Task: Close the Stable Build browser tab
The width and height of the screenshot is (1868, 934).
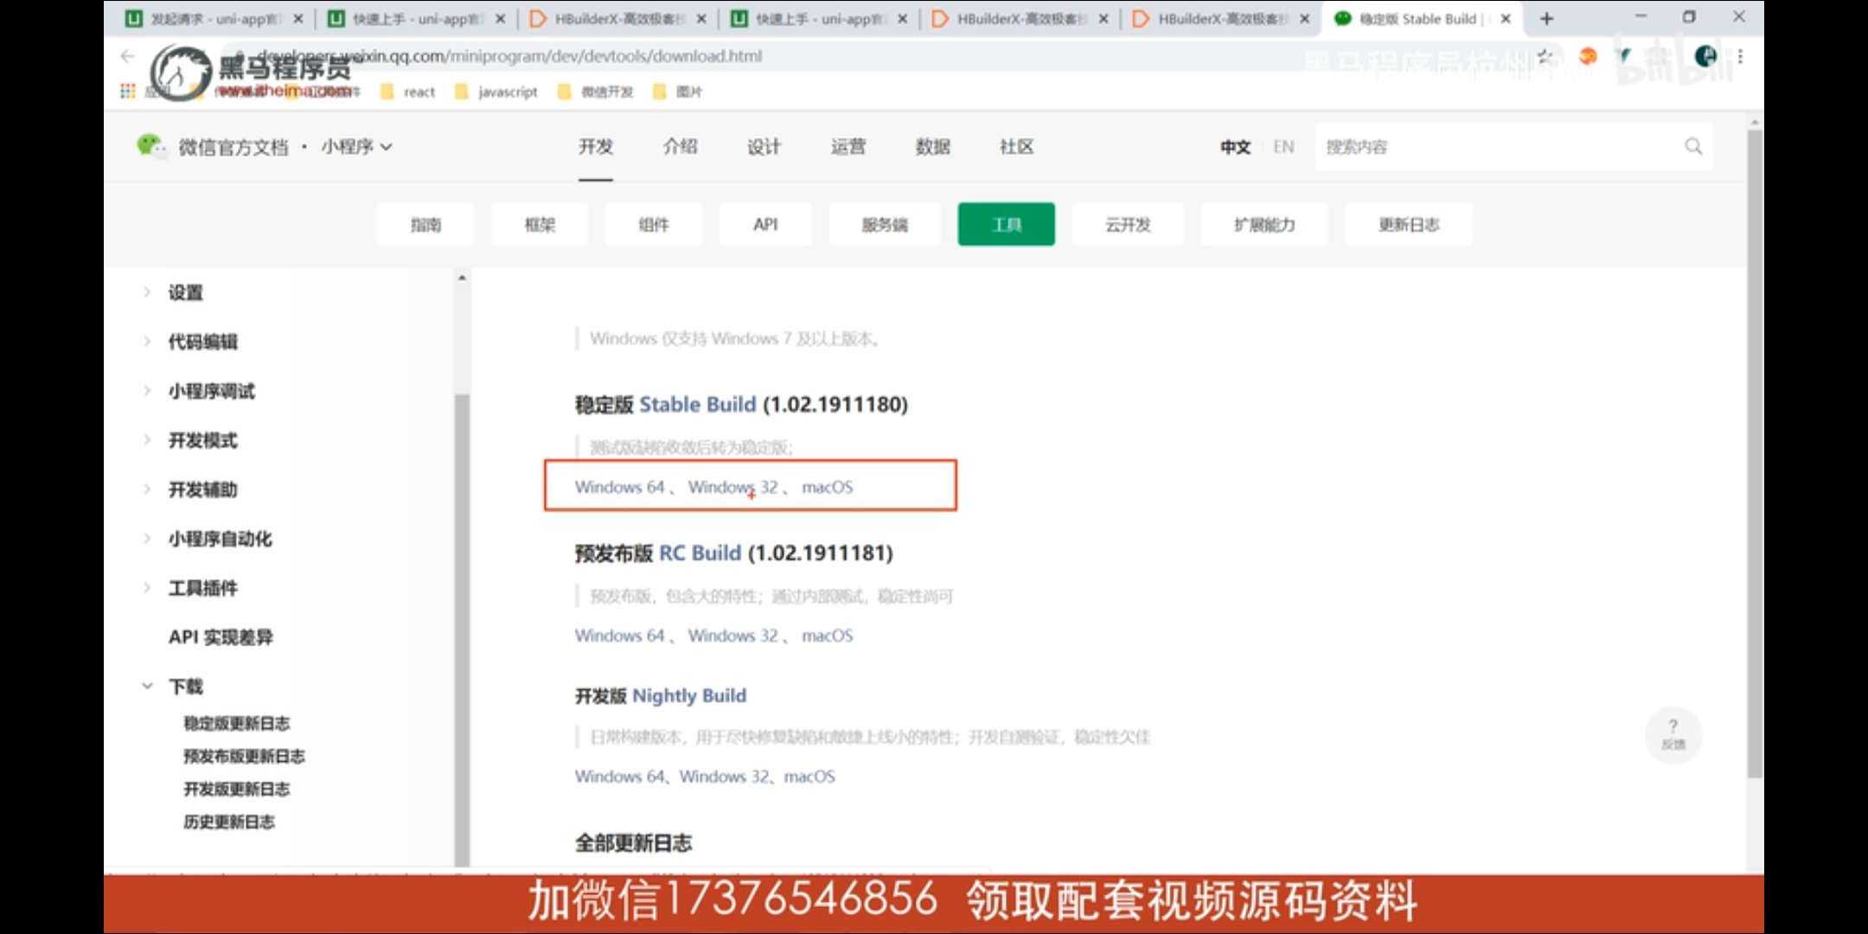Action: coord(1506,18)
